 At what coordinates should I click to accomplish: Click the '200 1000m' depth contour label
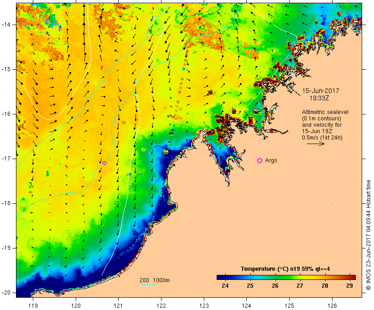click(155, 280)
